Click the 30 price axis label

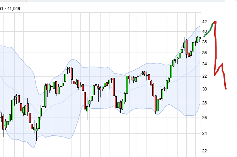point(204,89)
